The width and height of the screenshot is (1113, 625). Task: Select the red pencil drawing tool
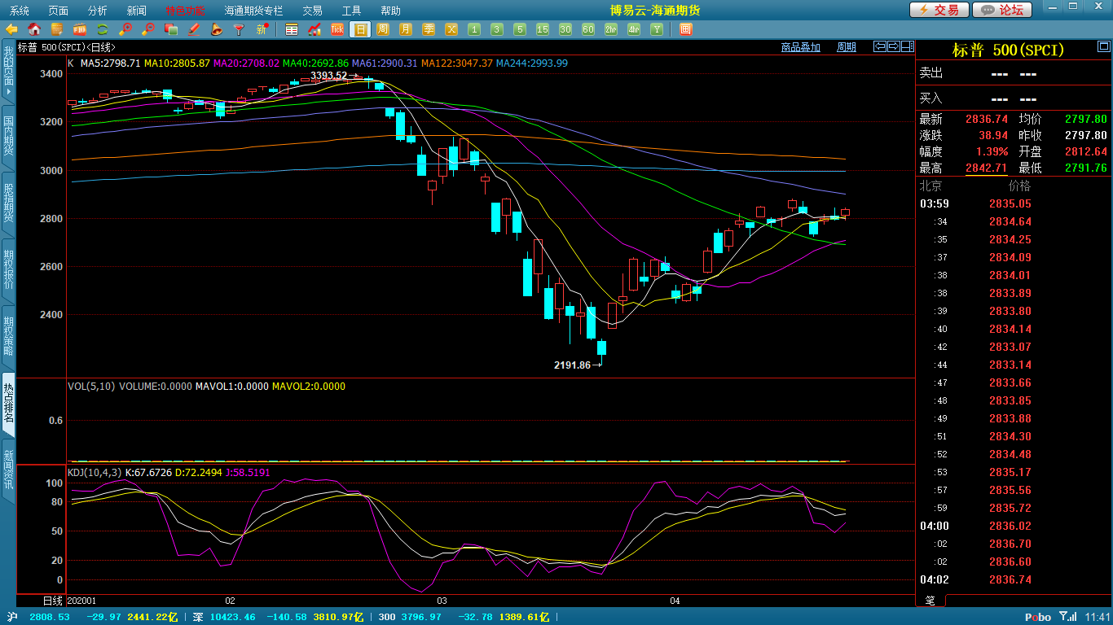coord(194,29)
